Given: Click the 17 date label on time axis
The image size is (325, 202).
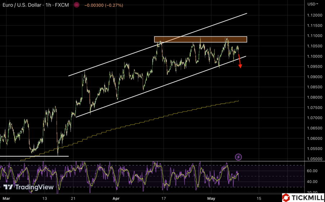Looking at the screenshot, I should [163, 198].
